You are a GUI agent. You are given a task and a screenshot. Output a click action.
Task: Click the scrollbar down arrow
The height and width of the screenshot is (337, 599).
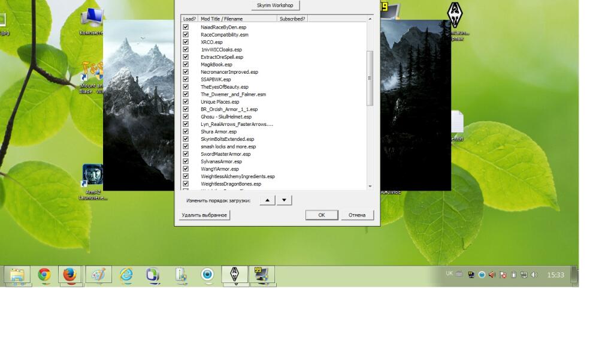pos(370,186)
